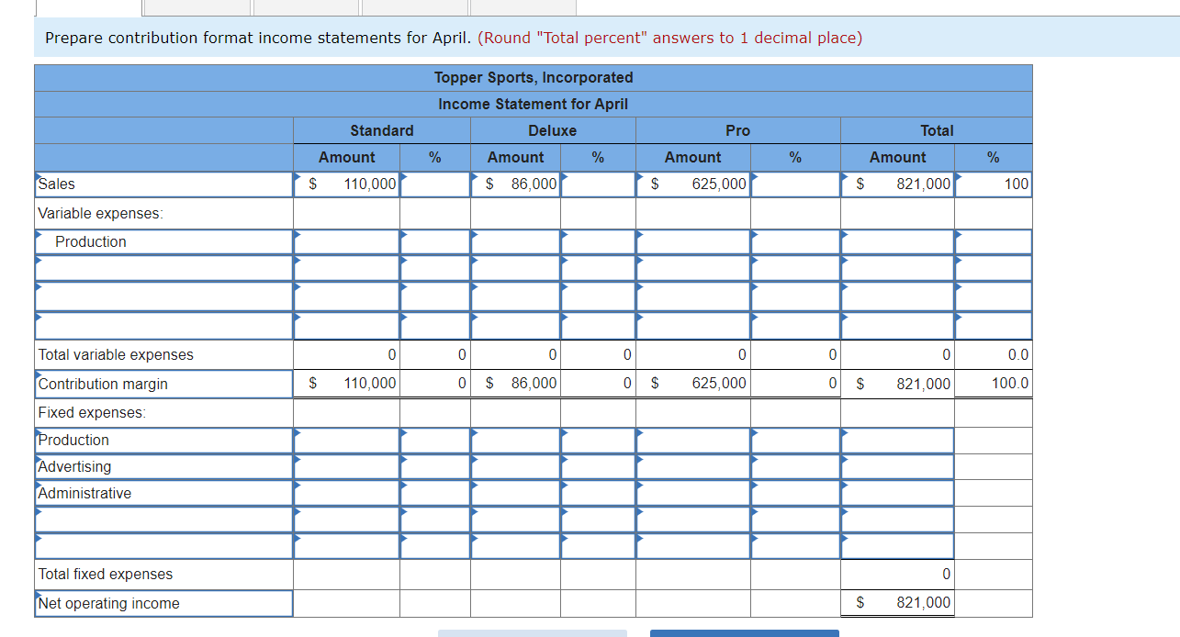Select the Standard Sales amount field showing 110,000
The height and width of the screenshot is (637, 1180).
(346, 184)
